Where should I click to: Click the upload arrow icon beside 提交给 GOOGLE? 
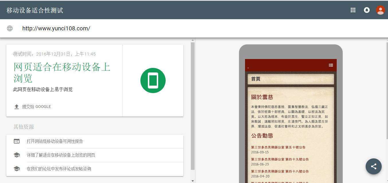[17, 107]
